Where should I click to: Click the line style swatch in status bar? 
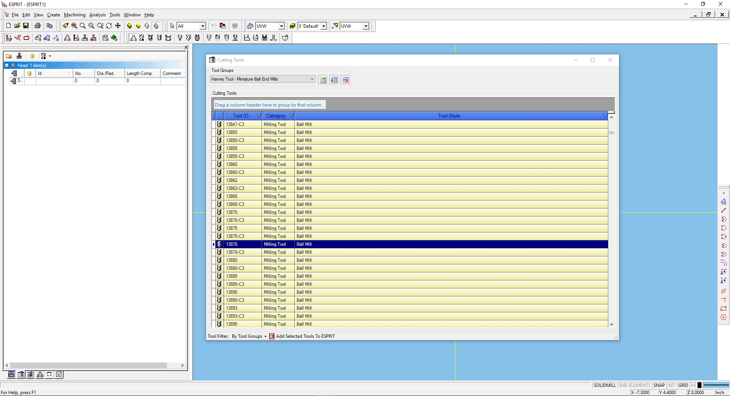716,385
